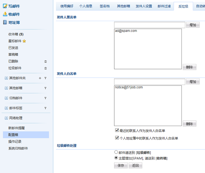Image resolution: width=205 pixels, height=173 pixels.
Task: Open 星标邮件 folder
Action: point(15,41)
